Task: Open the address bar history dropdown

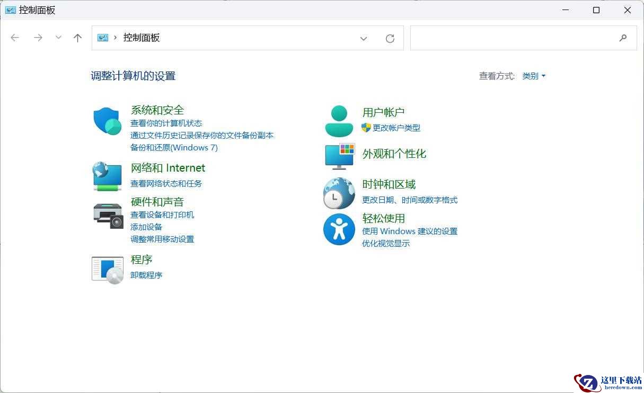Action: 364,38
